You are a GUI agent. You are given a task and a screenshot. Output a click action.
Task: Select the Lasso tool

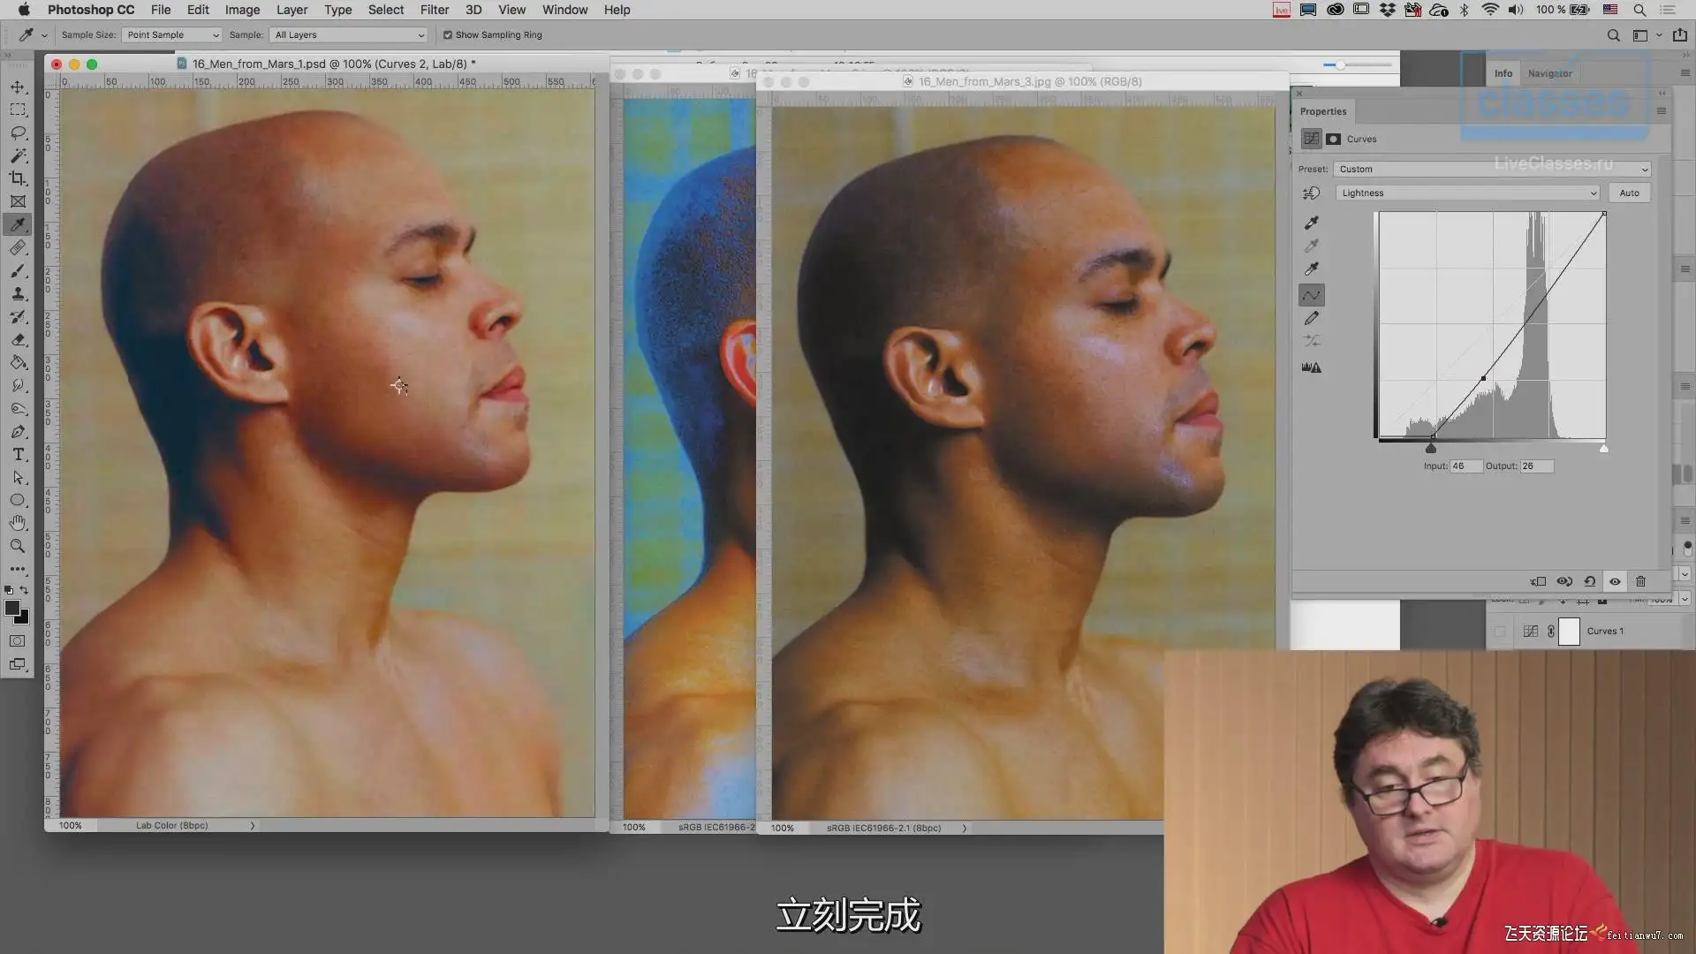pos(18,132)
